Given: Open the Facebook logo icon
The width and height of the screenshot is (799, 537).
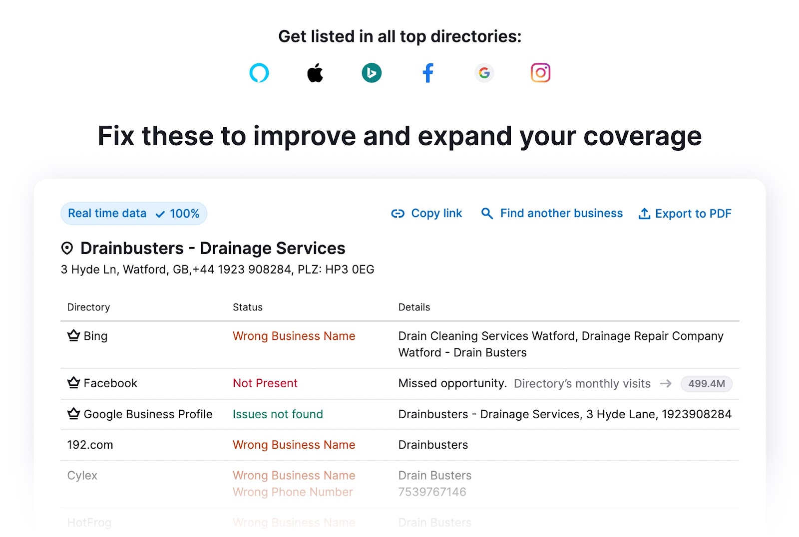Looking at the screenshot, I should [428, 72].
